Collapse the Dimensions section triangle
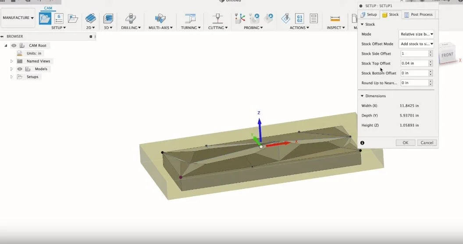463x244 pixels. (362, 96)
